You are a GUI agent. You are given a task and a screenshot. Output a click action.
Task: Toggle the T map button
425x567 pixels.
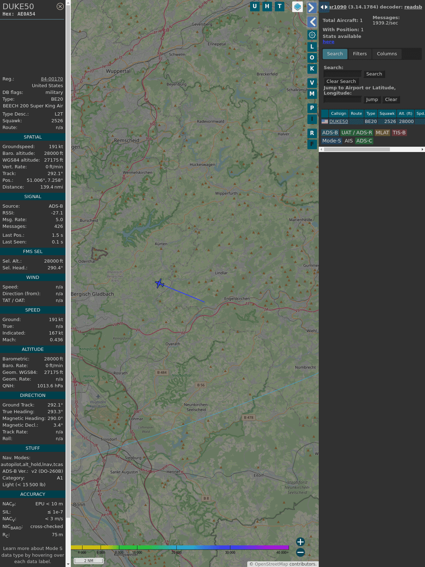point(280,6)
